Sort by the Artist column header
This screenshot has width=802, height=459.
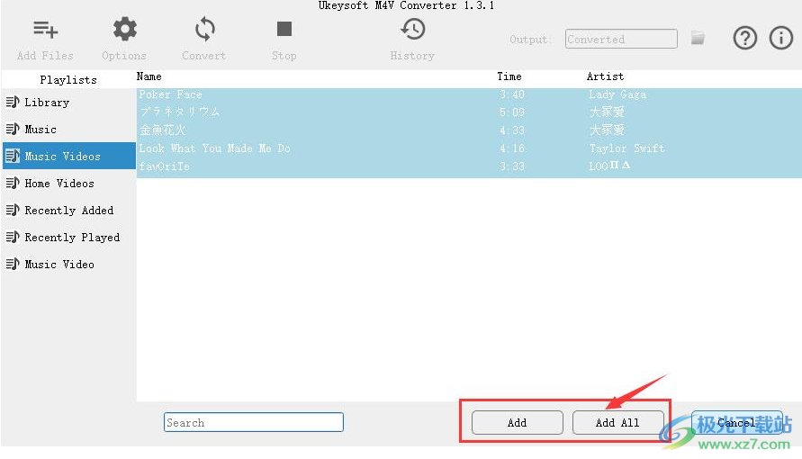coord(605,76)
